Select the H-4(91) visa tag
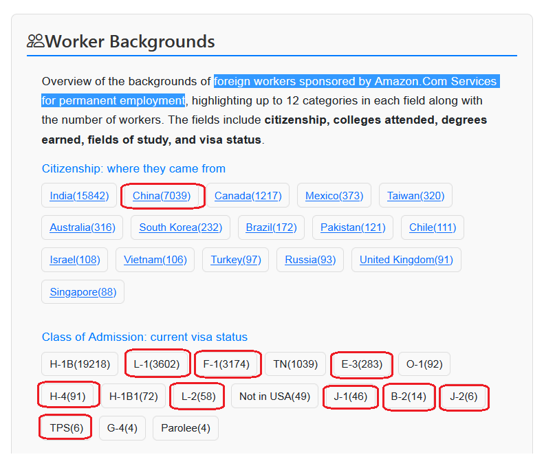The height and width of the screenshot is (468, 544). 67,396
